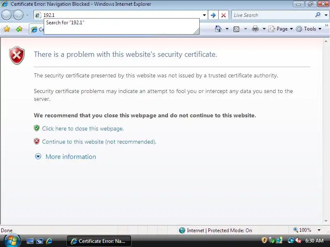Continue to this website (not recommended) link
330x247 pixels.
[99, 142]
